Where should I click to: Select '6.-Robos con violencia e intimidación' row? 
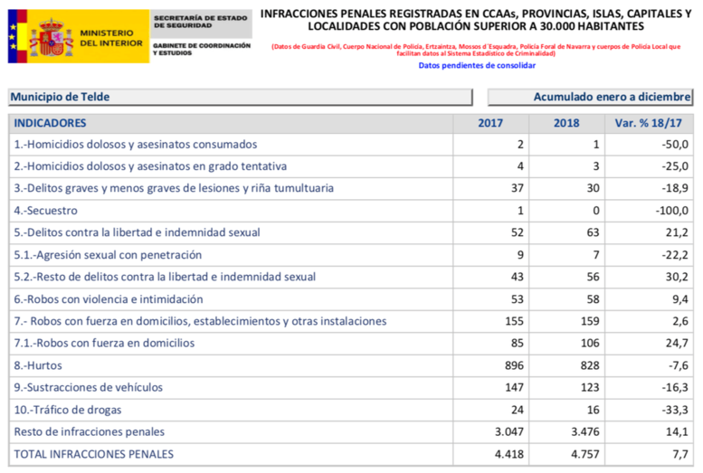[x=109, y=299]
